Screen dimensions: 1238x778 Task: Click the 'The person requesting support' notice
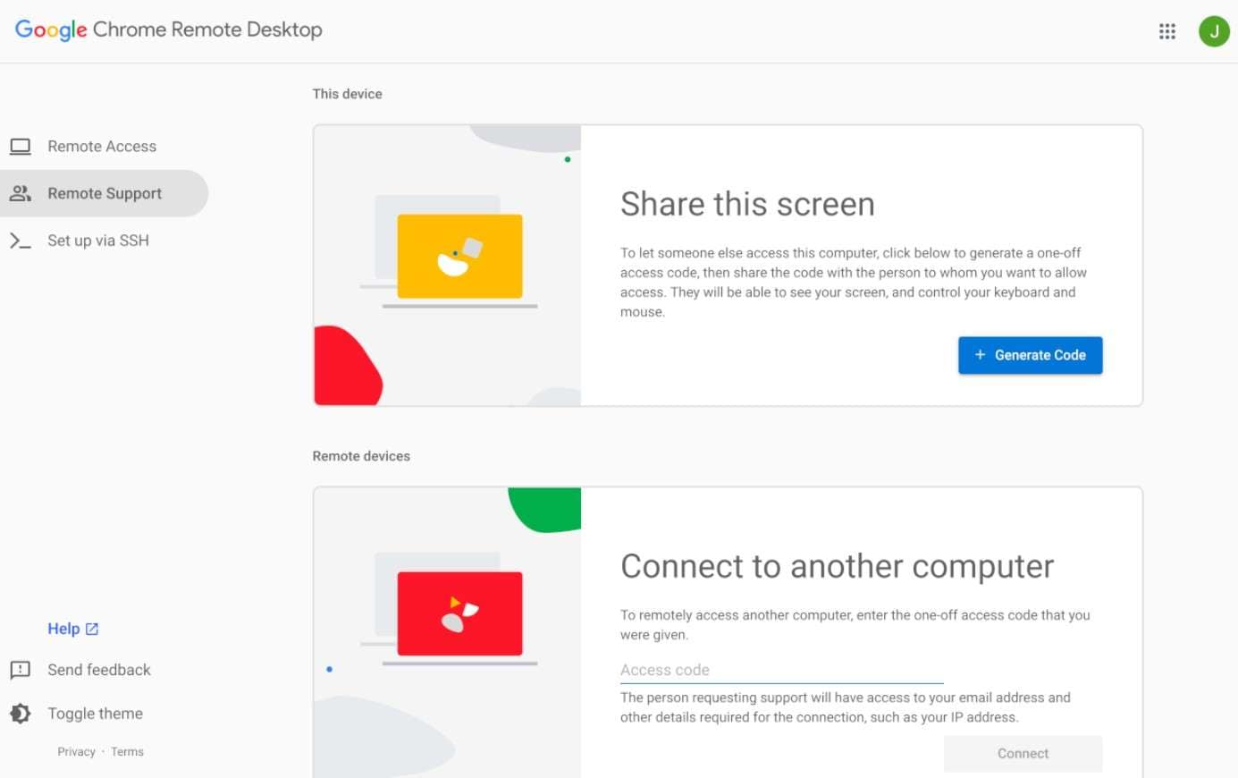click(x=846, y=707)
